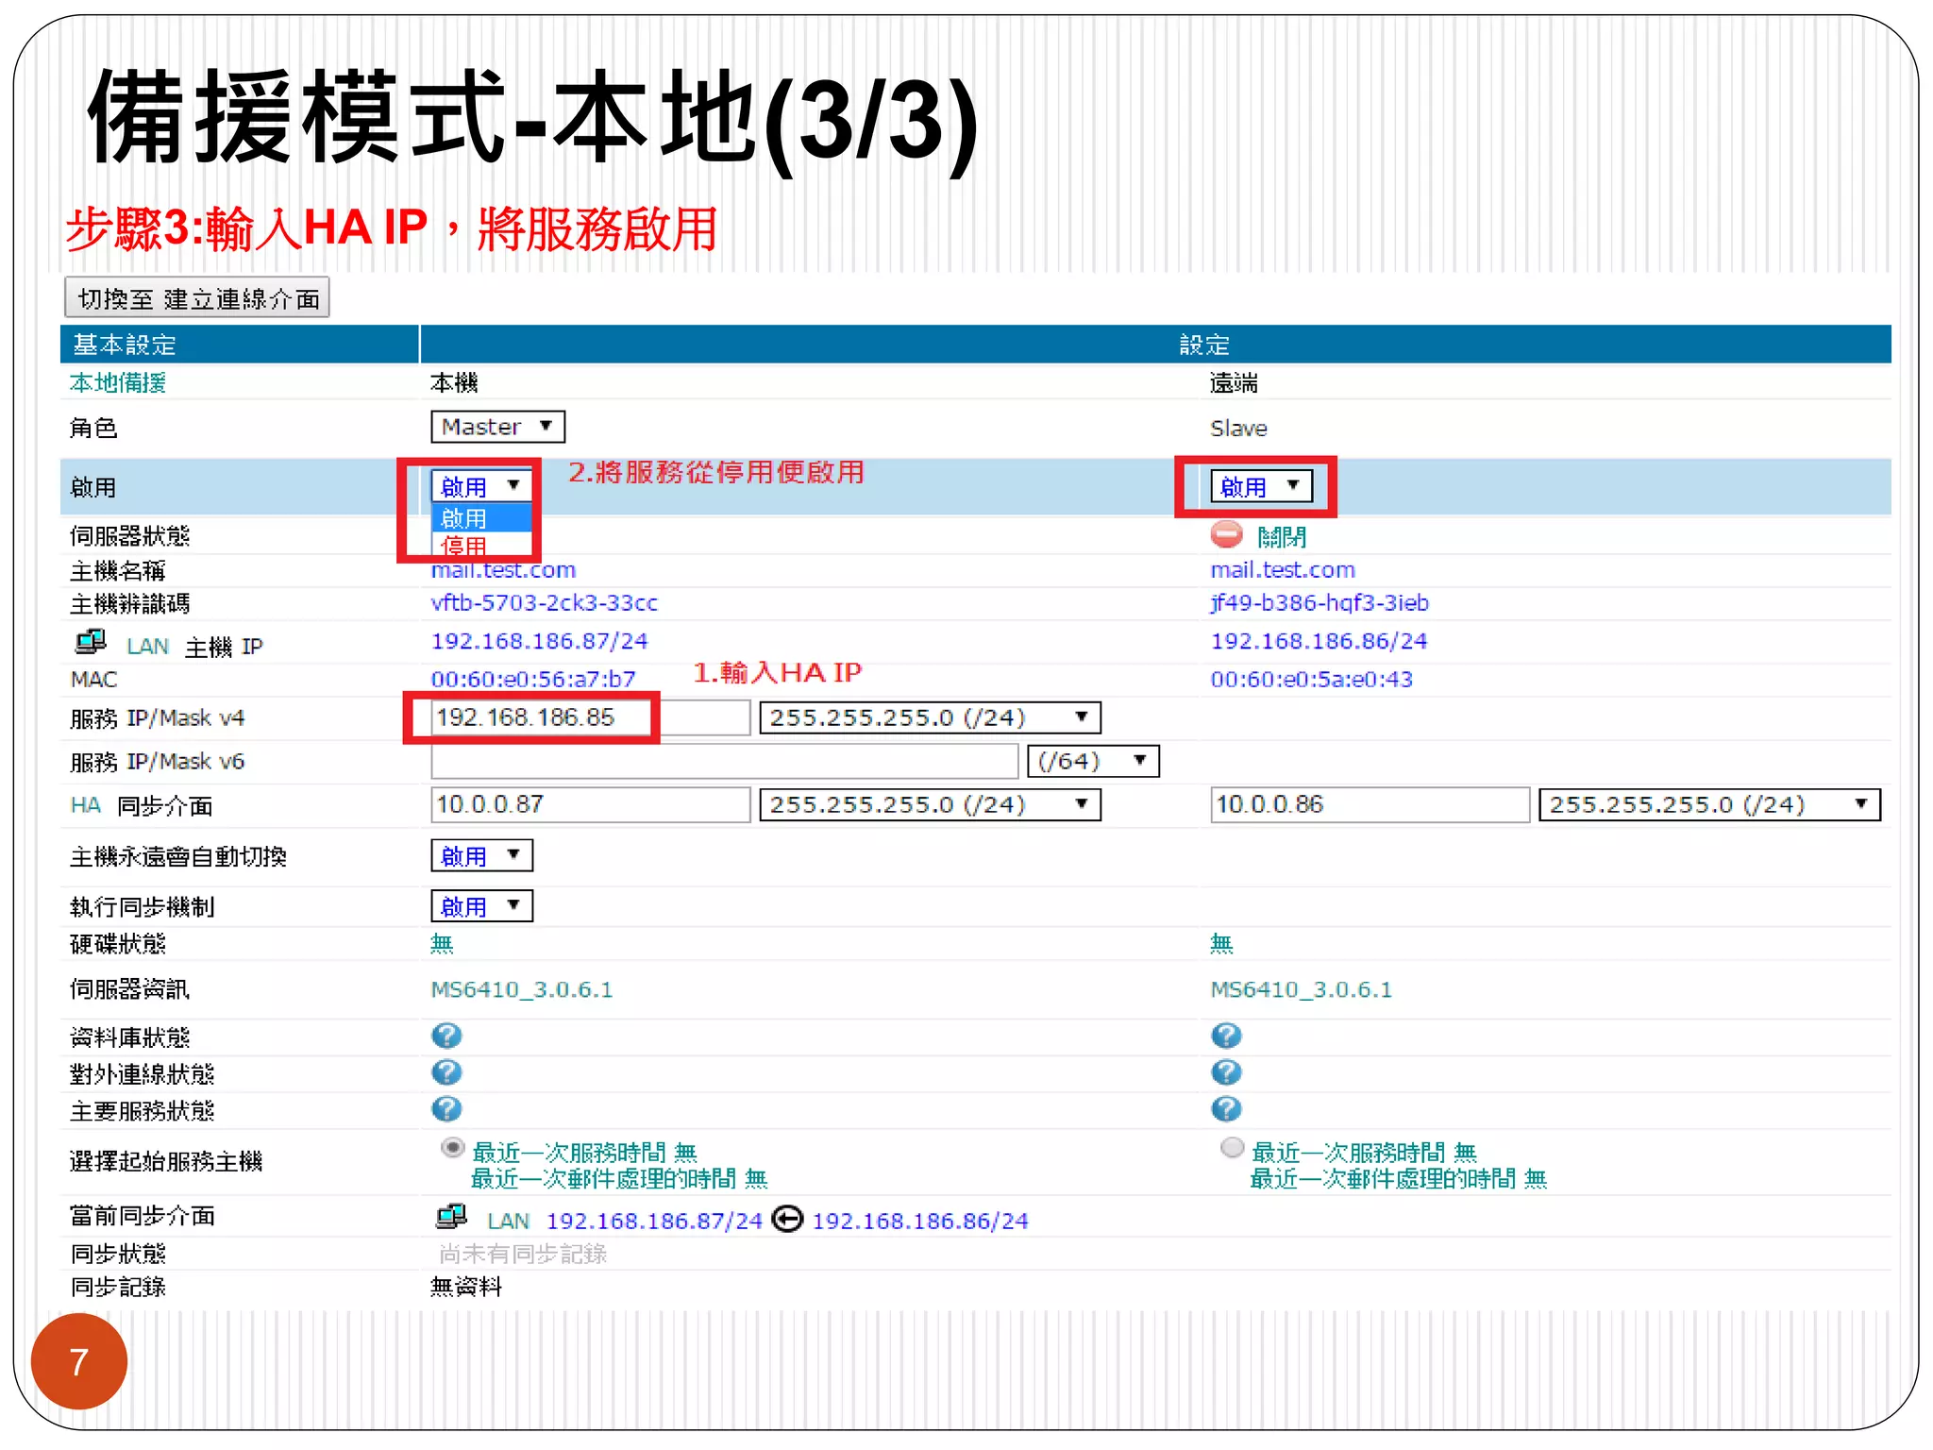Click remote MS6410_3.0.6.1 server info
Image resolution: width=1933 pixels, height=1450 pixels.
1302,989
